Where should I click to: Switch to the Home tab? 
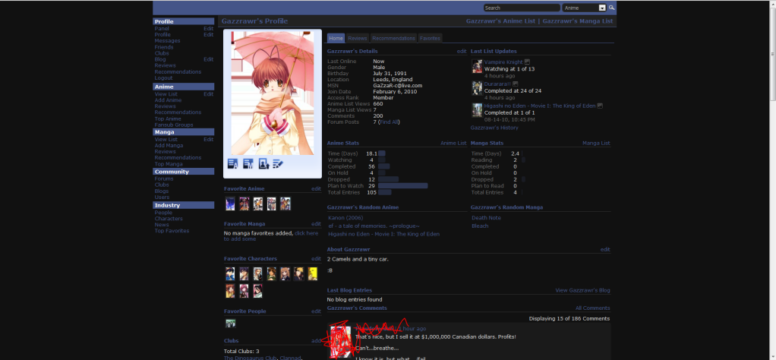(336, 38)
